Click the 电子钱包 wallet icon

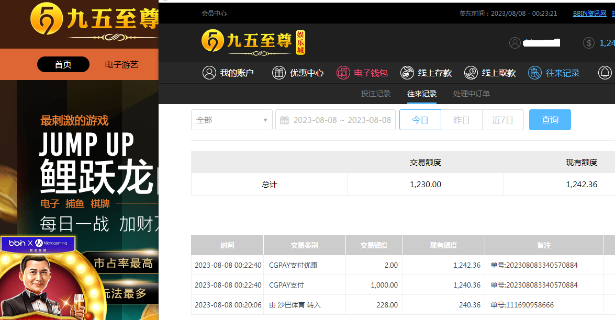point(343,73)
